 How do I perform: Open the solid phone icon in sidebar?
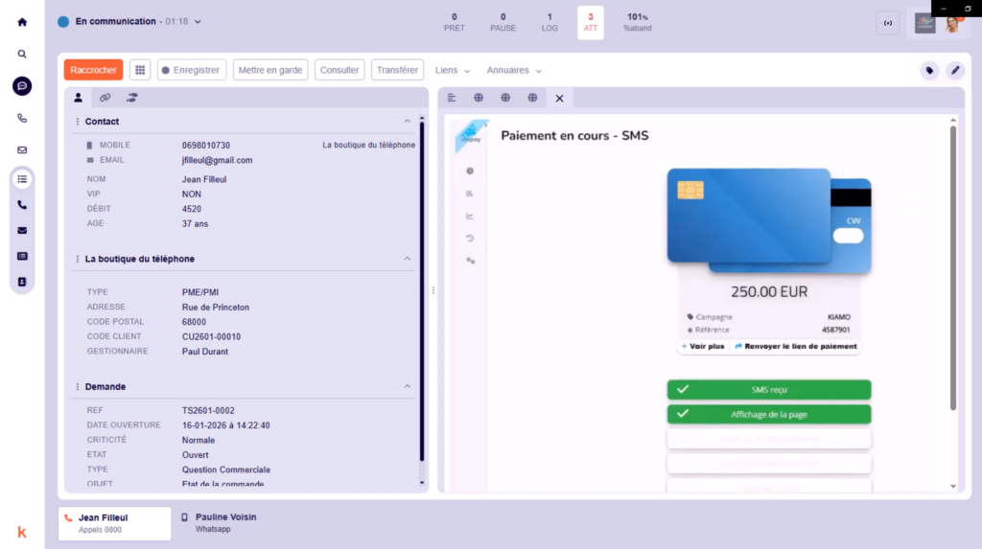(22, 205)
